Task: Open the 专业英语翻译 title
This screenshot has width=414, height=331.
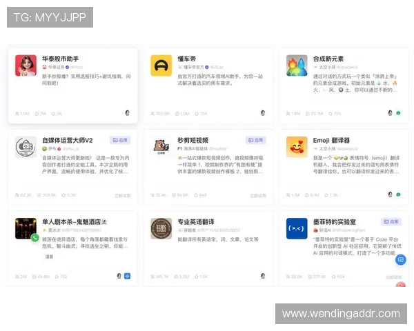Action: point(196,222)
